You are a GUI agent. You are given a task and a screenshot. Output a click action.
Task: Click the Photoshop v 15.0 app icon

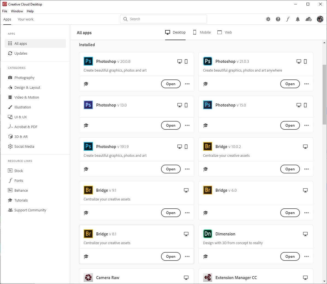(x=208, y=105)
